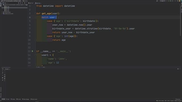The height and width of the screenshot is (102, 182).
Task: Open the user account icon in top toolbar
Action: click(157, 1)
